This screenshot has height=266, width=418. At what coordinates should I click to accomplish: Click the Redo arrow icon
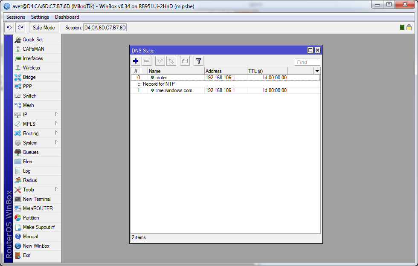[x=20, y=28]
